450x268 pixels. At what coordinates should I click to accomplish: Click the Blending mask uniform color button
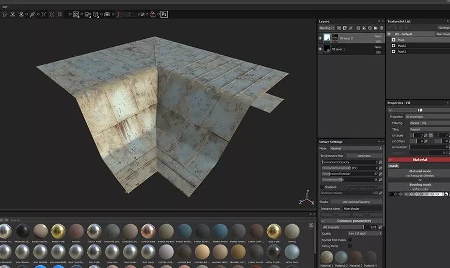pyautogui.click(x=420, y=187)
